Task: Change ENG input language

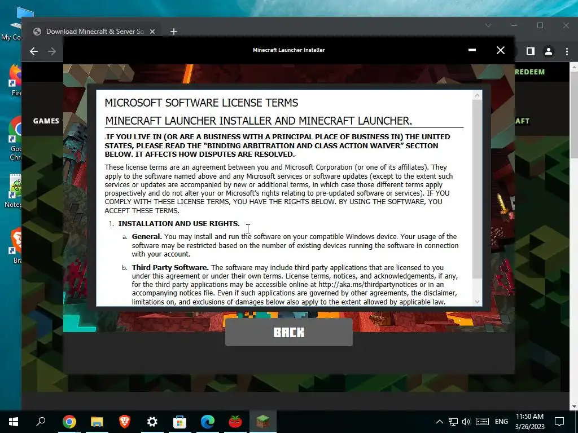Action: pos(501,422)
